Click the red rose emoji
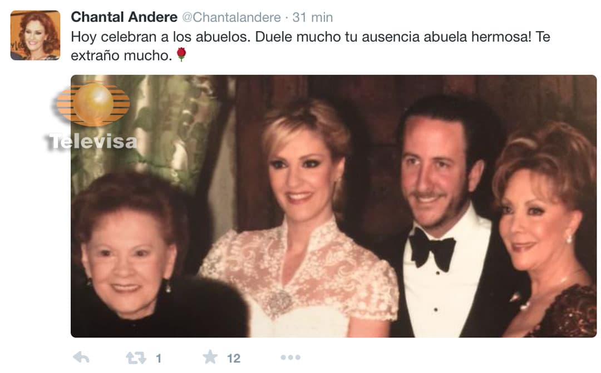This screenshot has width=601, height=373. [x=181, y=54]
